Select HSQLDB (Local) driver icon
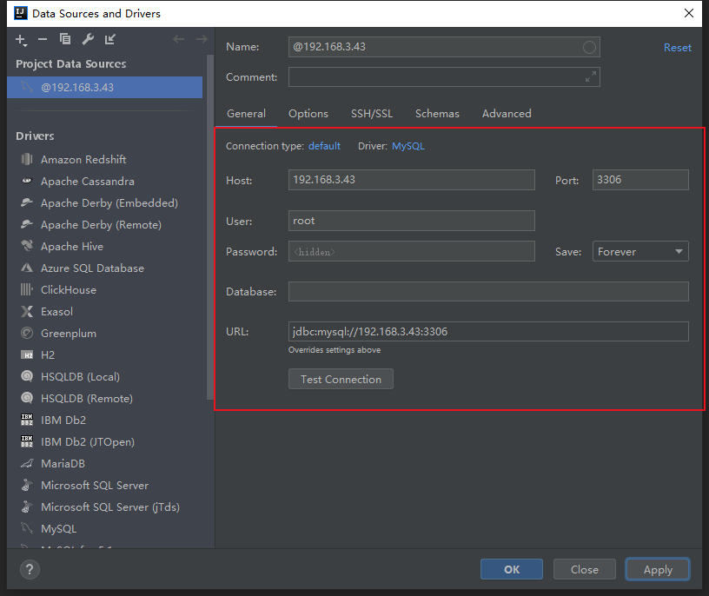Viewport: 709px width, 596px height. [x=27, y=376]
